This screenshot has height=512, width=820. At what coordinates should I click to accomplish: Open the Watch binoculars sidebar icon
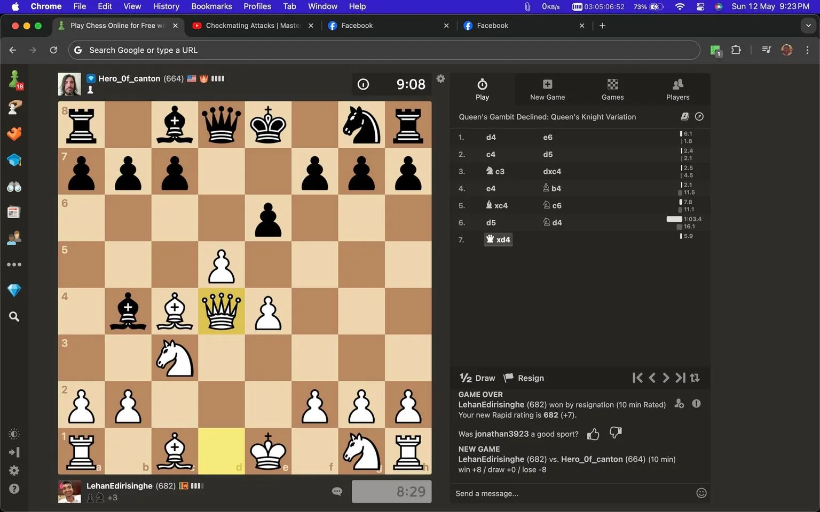[14, 187]
